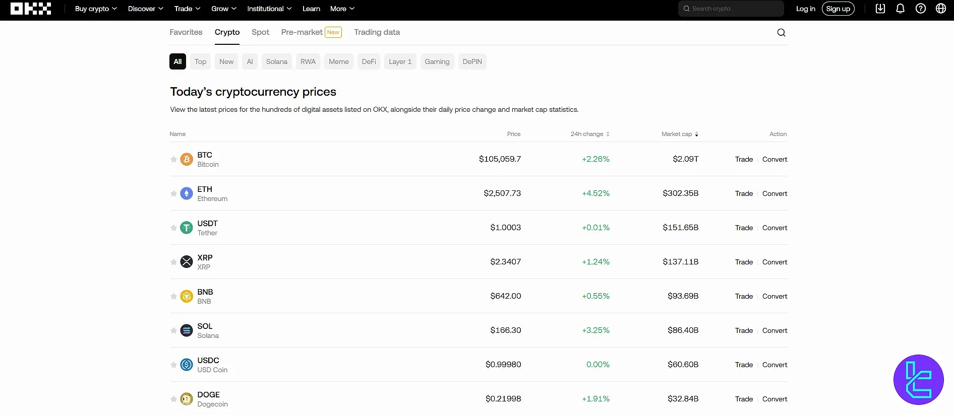The width and height of the screenshot is (954, 415).
Task: Open the notifications bell
Action: [x=900, y=9]
